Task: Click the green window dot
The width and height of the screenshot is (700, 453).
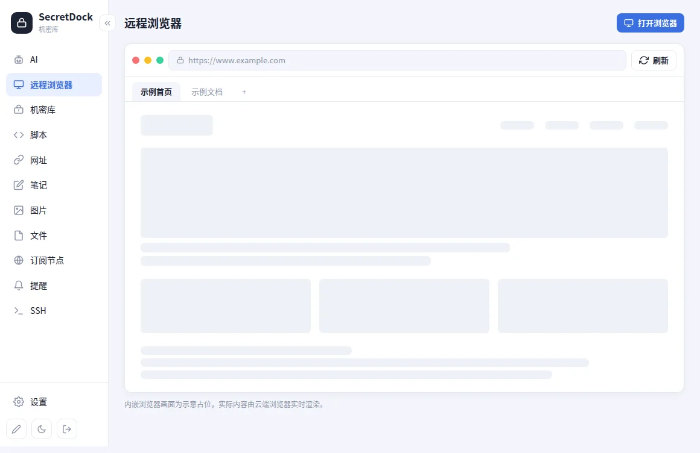Action: (160, 60)
